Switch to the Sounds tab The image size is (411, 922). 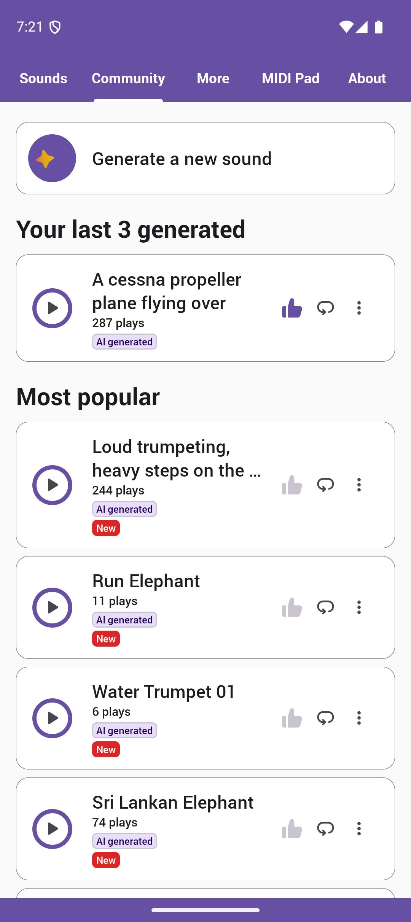(43, 78)
